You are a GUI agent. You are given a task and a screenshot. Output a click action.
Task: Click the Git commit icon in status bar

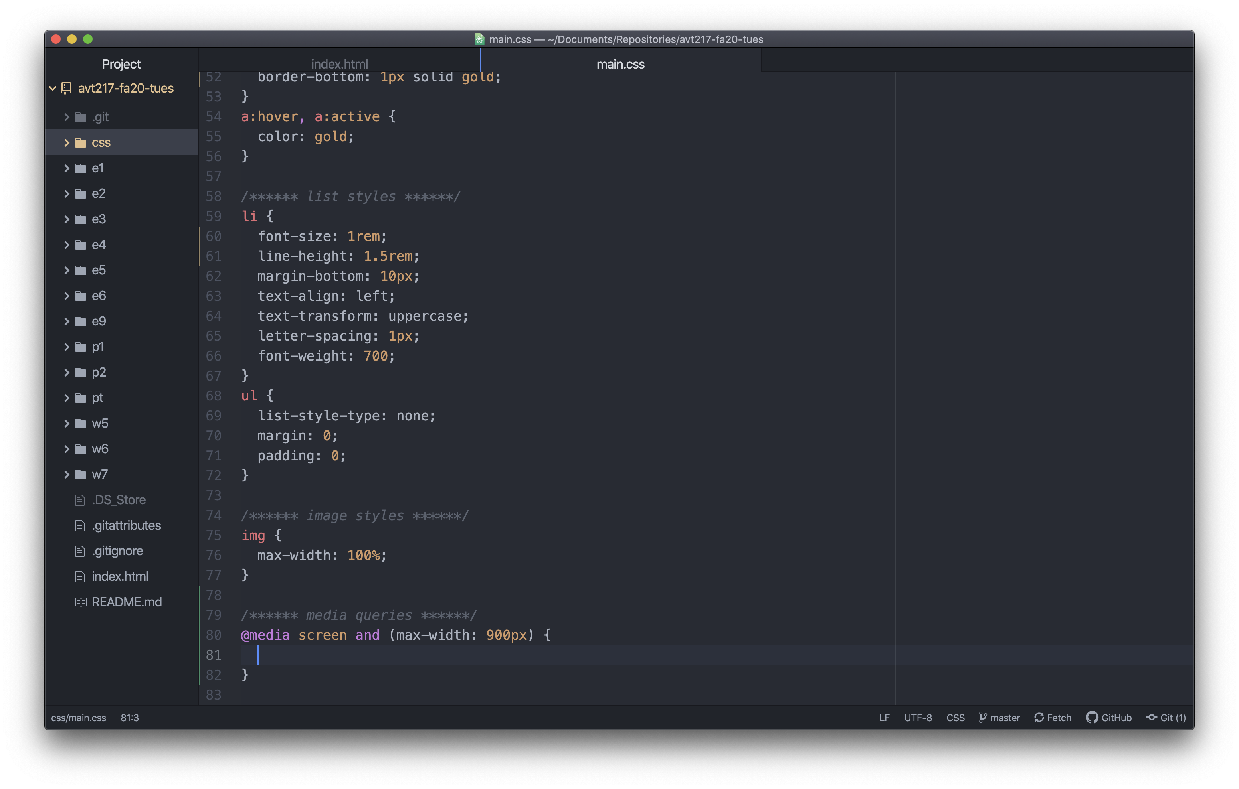(x=1152, y=718)
